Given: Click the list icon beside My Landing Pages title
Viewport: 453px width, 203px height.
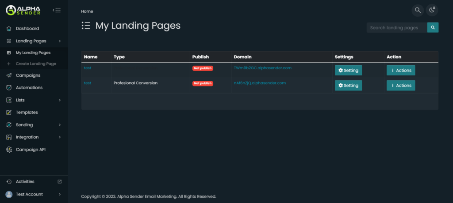Looking at the screenshot, I should (86, 26).
